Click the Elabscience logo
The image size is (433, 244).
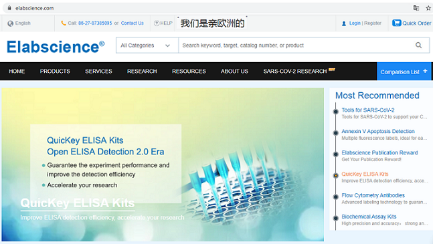click(x=56, y=47)
